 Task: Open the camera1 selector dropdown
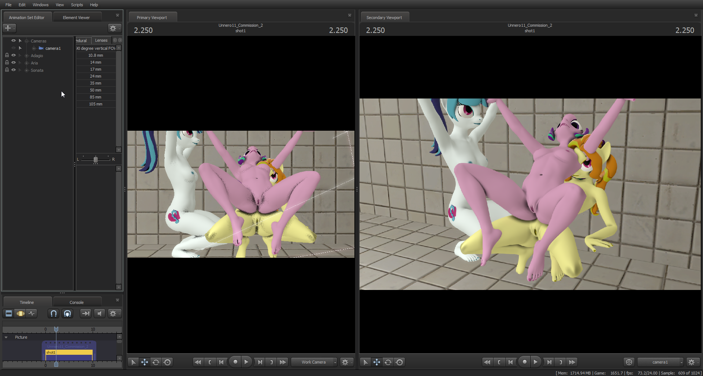[x=660, y=362]
